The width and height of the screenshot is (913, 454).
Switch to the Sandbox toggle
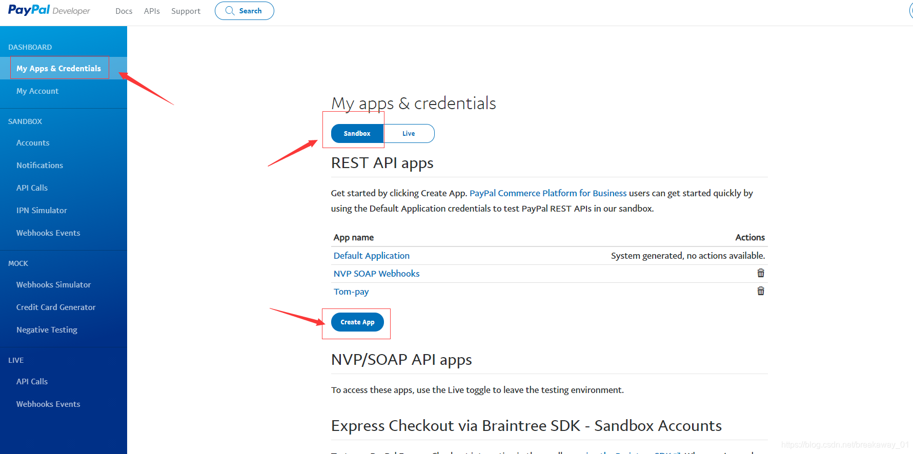tap(357, 133)
